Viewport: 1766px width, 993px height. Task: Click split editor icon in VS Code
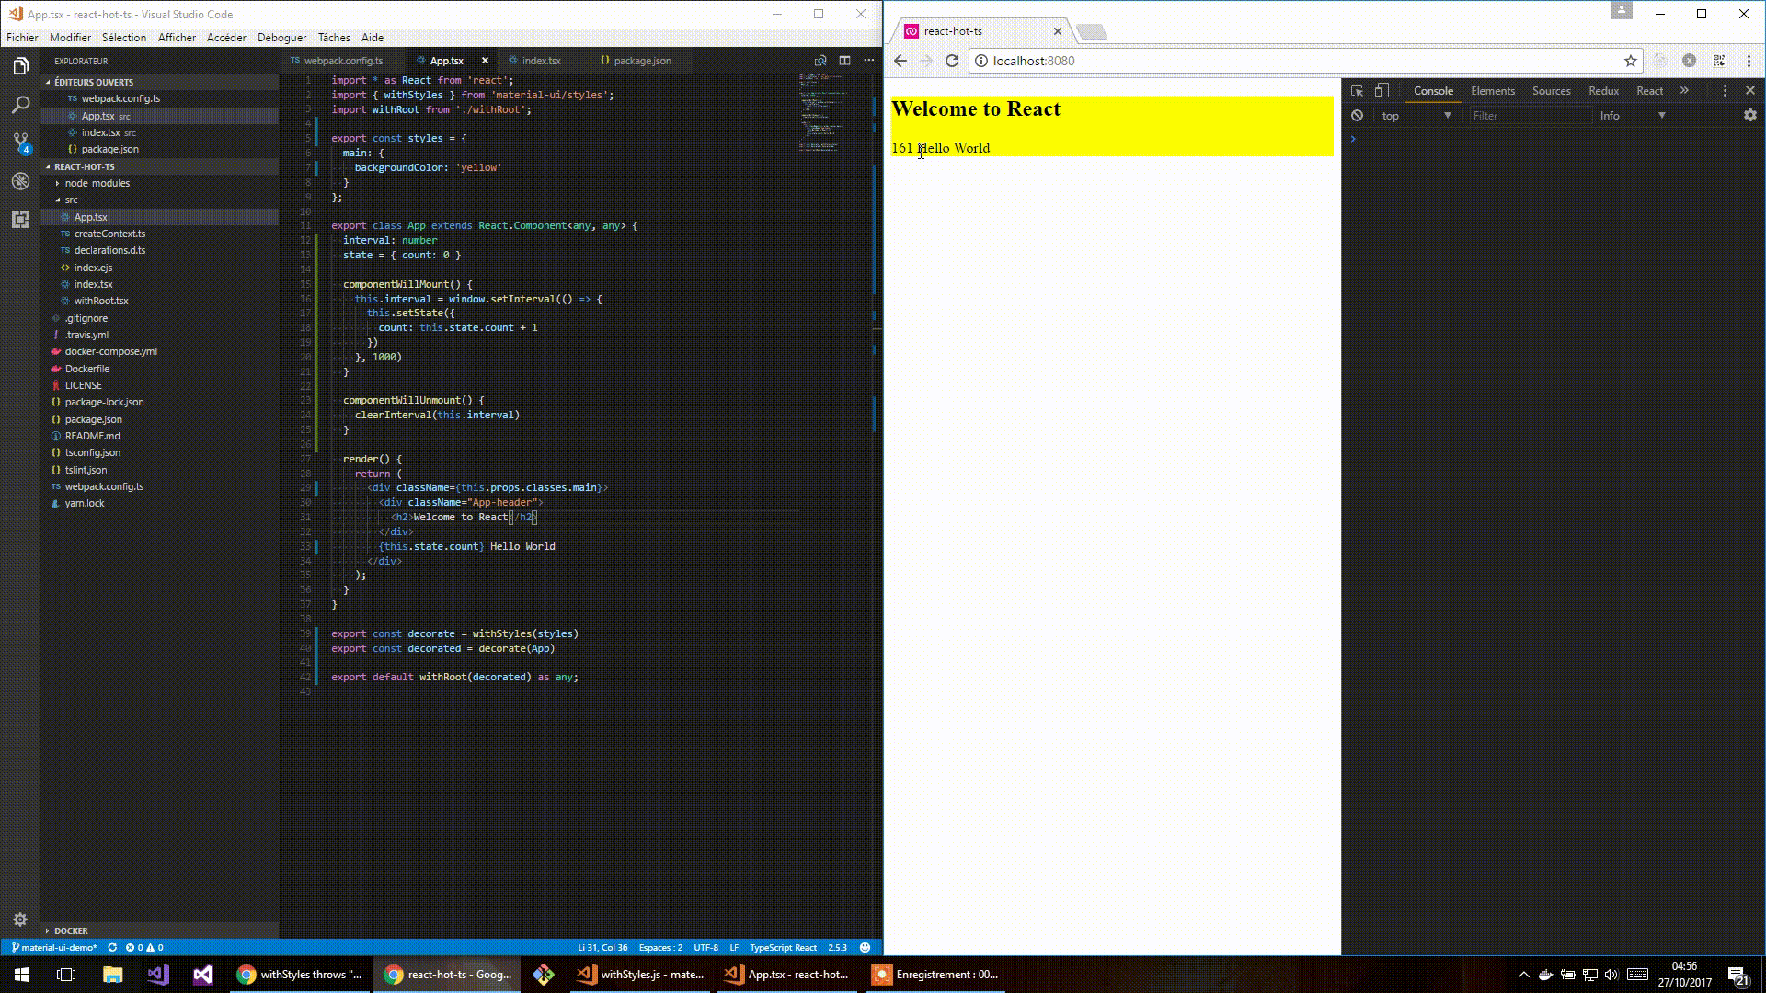pos(844,61)
